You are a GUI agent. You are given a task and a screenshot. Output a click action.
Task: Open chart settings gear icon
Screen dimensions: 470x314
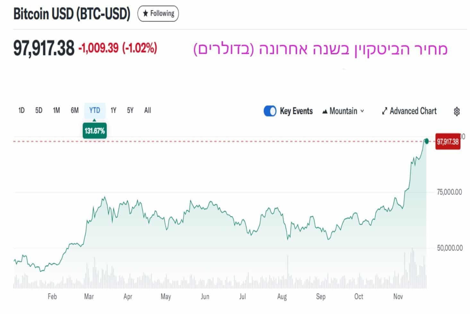click(457, 111)
